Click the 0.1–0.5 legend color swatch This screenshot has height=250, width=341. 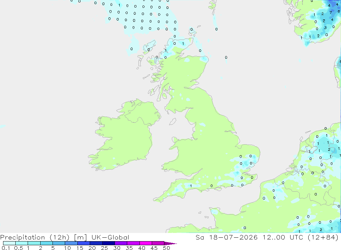coord(9,243)
